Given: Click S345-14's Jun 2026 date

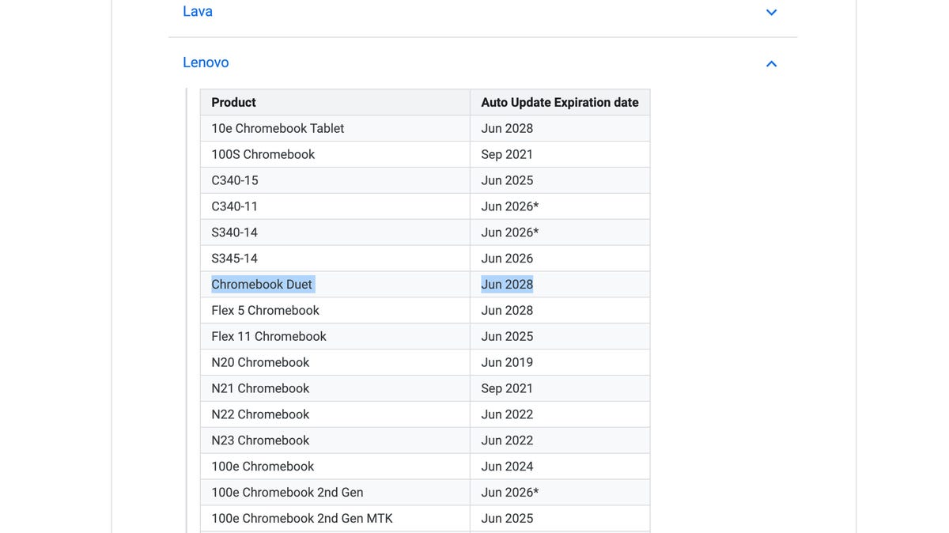Looking at the screenshot, I should click(x=507, y=259).
